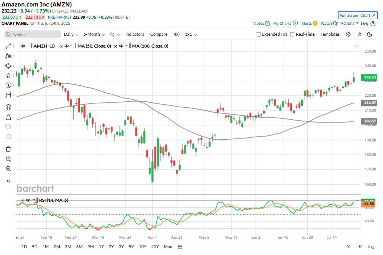Open MA 50 more options dots
This screenshot has width=383, height=255.
click(72, 45)
